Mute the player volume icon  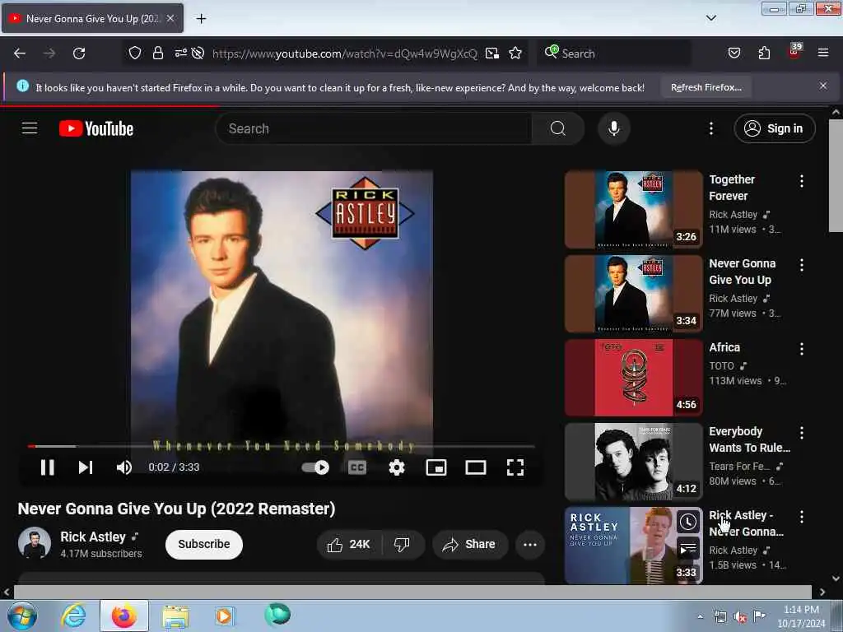click(x=124, y=467)
